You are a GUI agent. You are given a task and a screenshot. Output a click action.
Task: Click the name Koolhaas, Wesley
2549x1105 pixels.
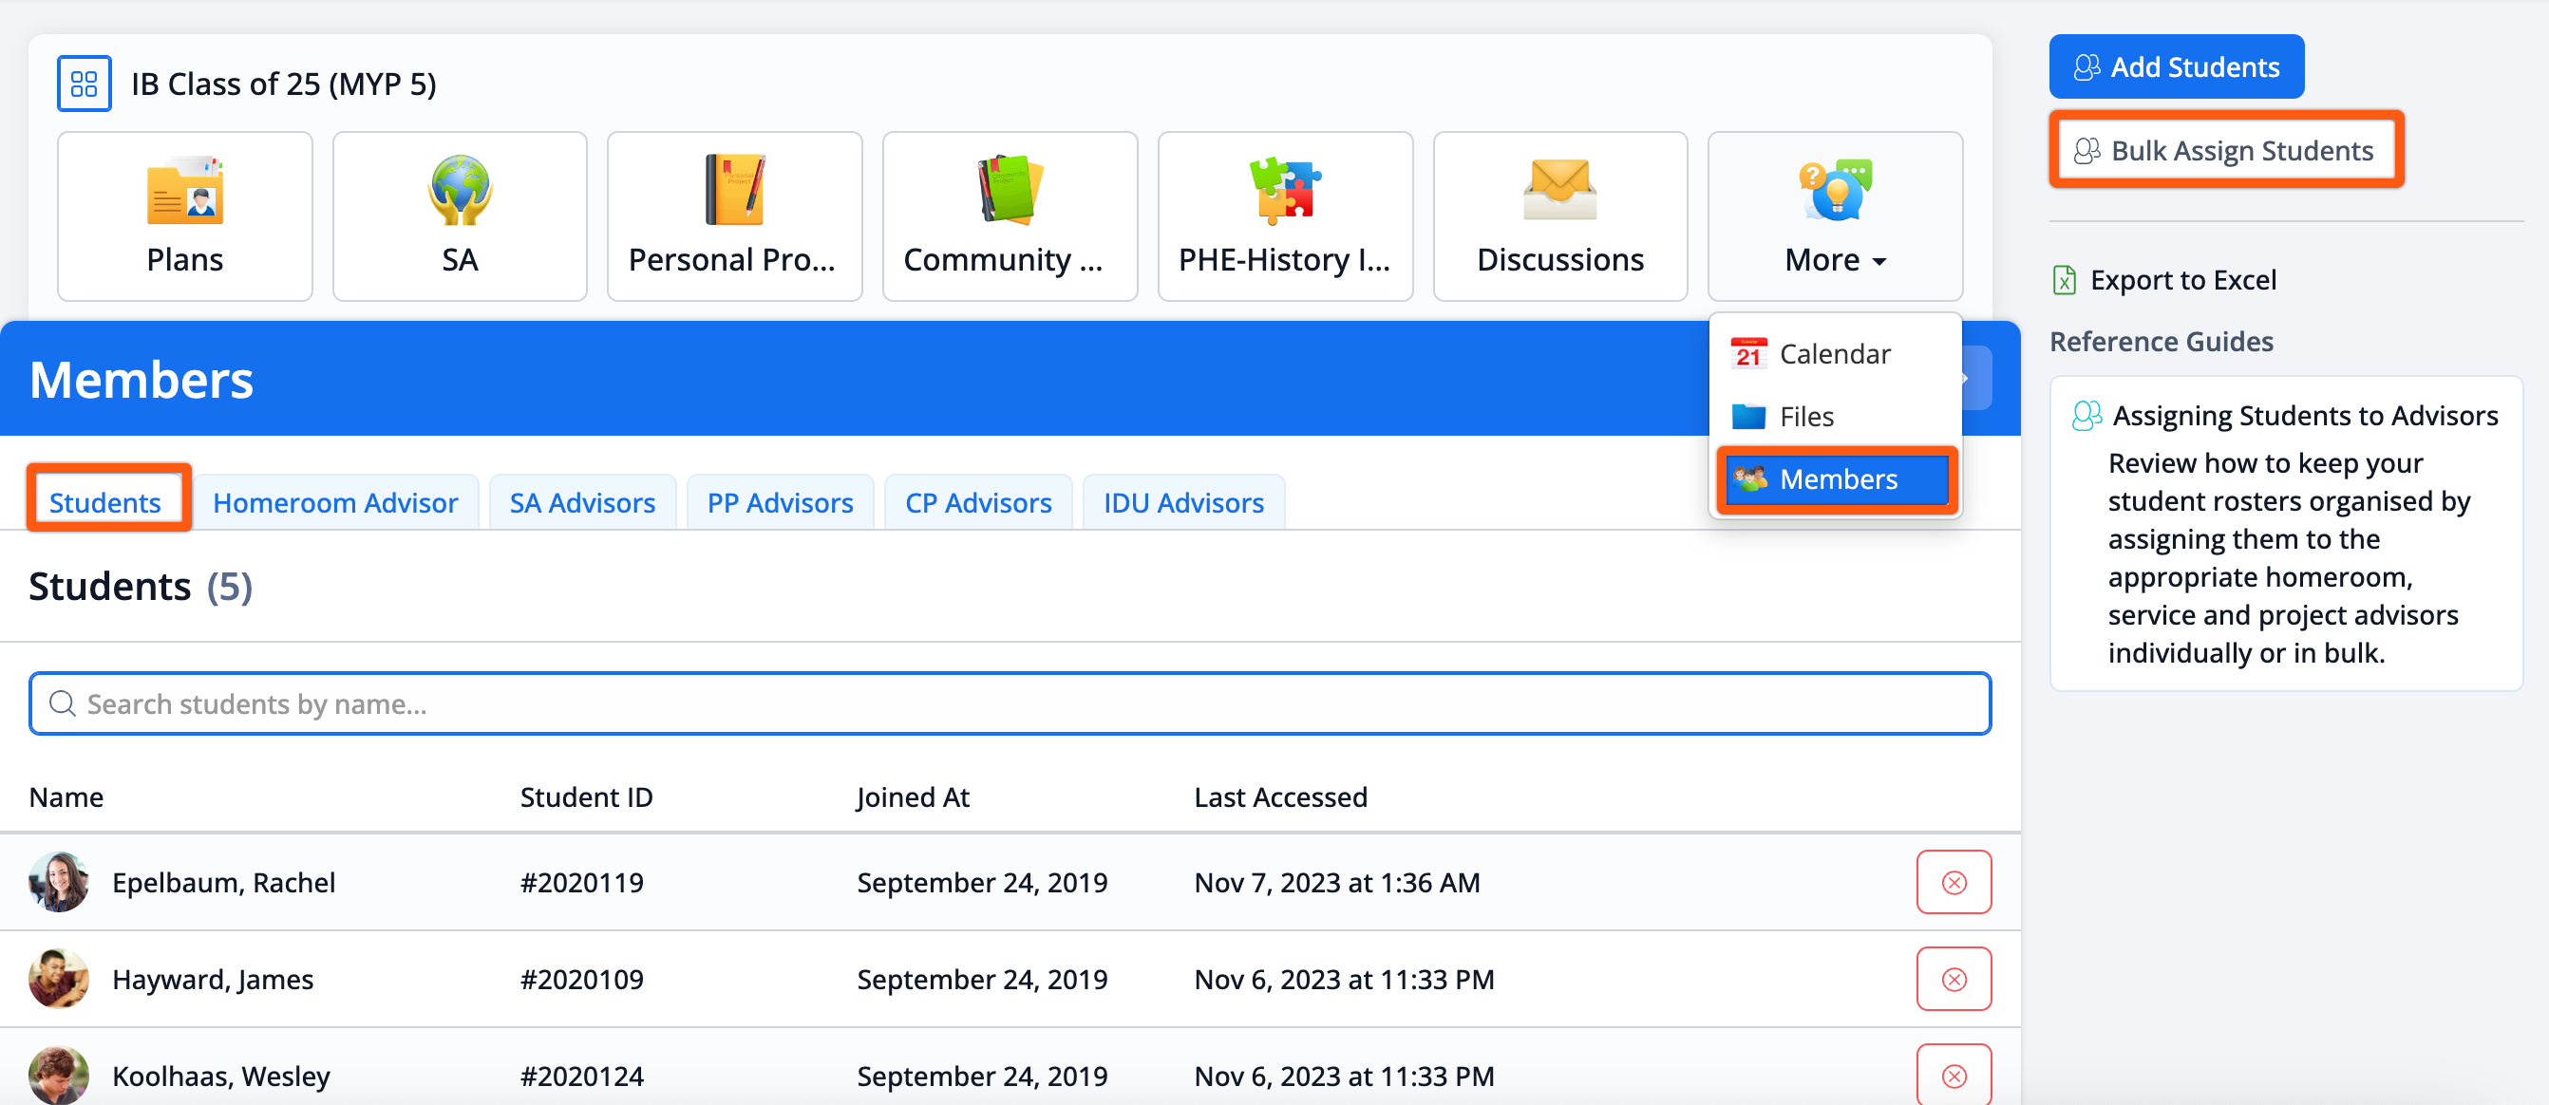point(220,1077)
